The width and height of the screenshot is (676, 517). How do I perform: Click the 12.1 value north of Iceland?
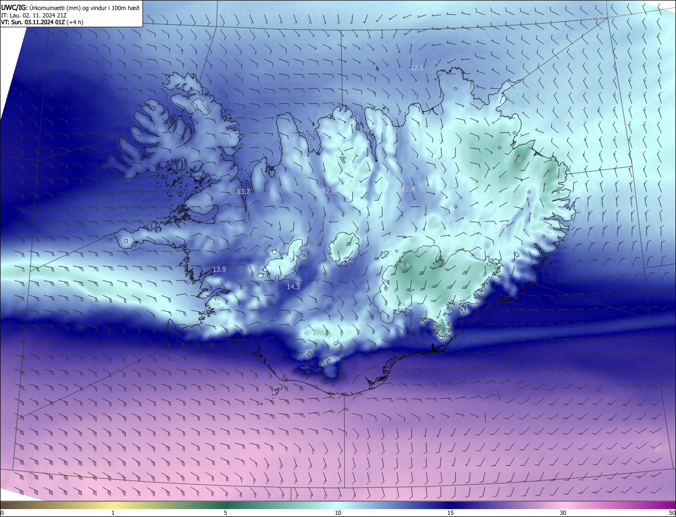coord(417,68)
